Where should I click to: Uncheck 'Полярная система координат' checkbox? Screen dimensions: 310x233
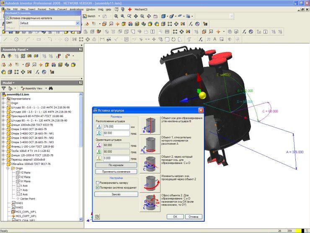pyautogui.click(x=98, y=188)
